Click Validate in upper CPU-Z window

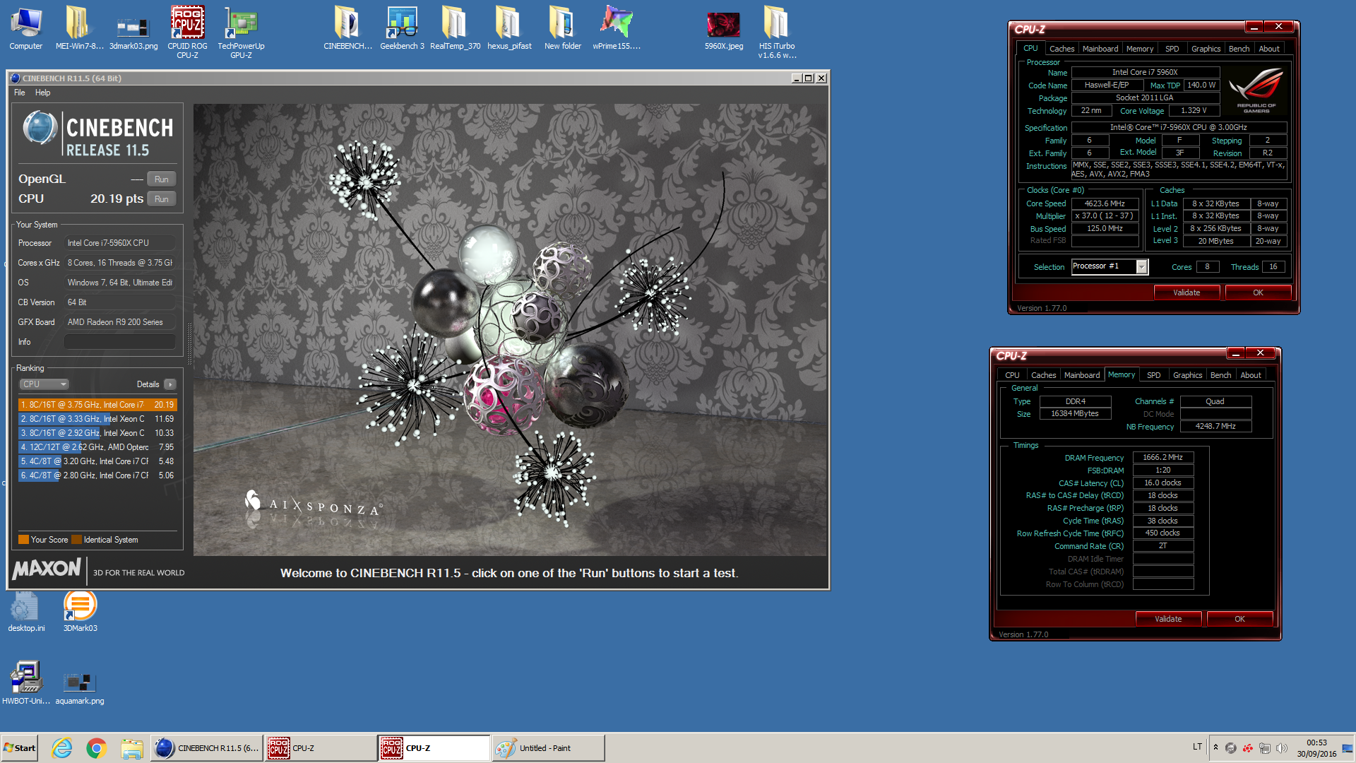pyautogui.click(x=1186, y=292)
